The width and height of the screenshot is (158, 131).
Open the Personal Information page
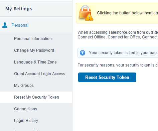(33, 39)
